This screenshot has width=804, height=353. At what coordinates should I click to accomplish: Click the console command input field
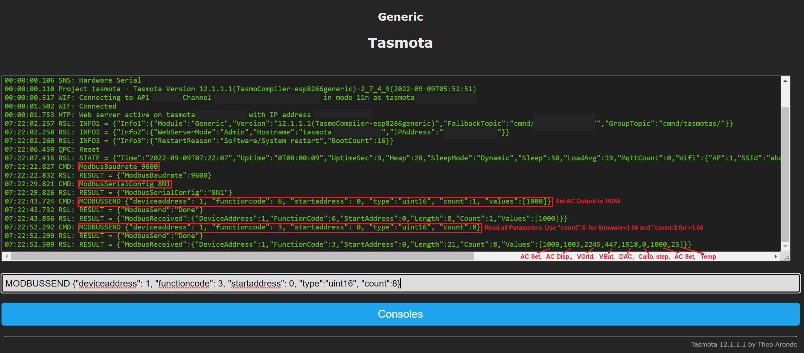[400, 284]
